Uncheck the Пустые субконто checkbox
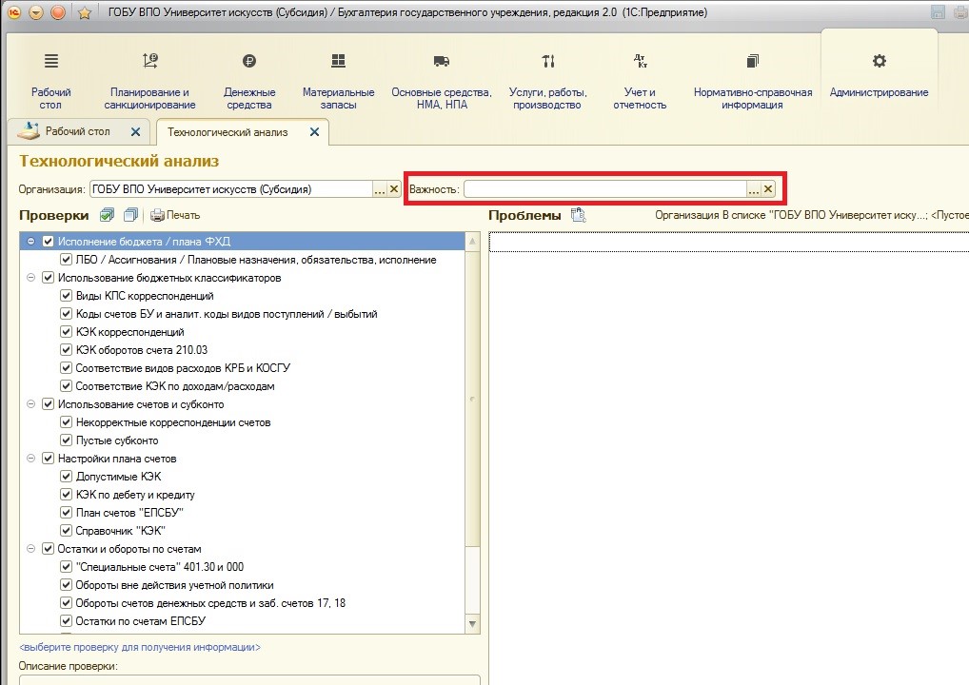The width and height of the screenshot is (969, 685). click(67, 440)
